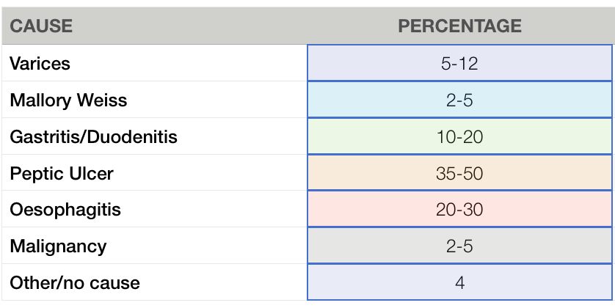Select the PERCENTAGE column header
Image resolution: width=615 pixels, height=308 pixels.
pos(459,26)
